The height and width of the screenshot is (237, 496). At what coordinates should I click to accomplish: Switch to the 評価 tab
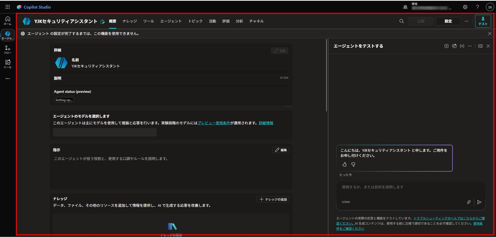tap(226, 21)
